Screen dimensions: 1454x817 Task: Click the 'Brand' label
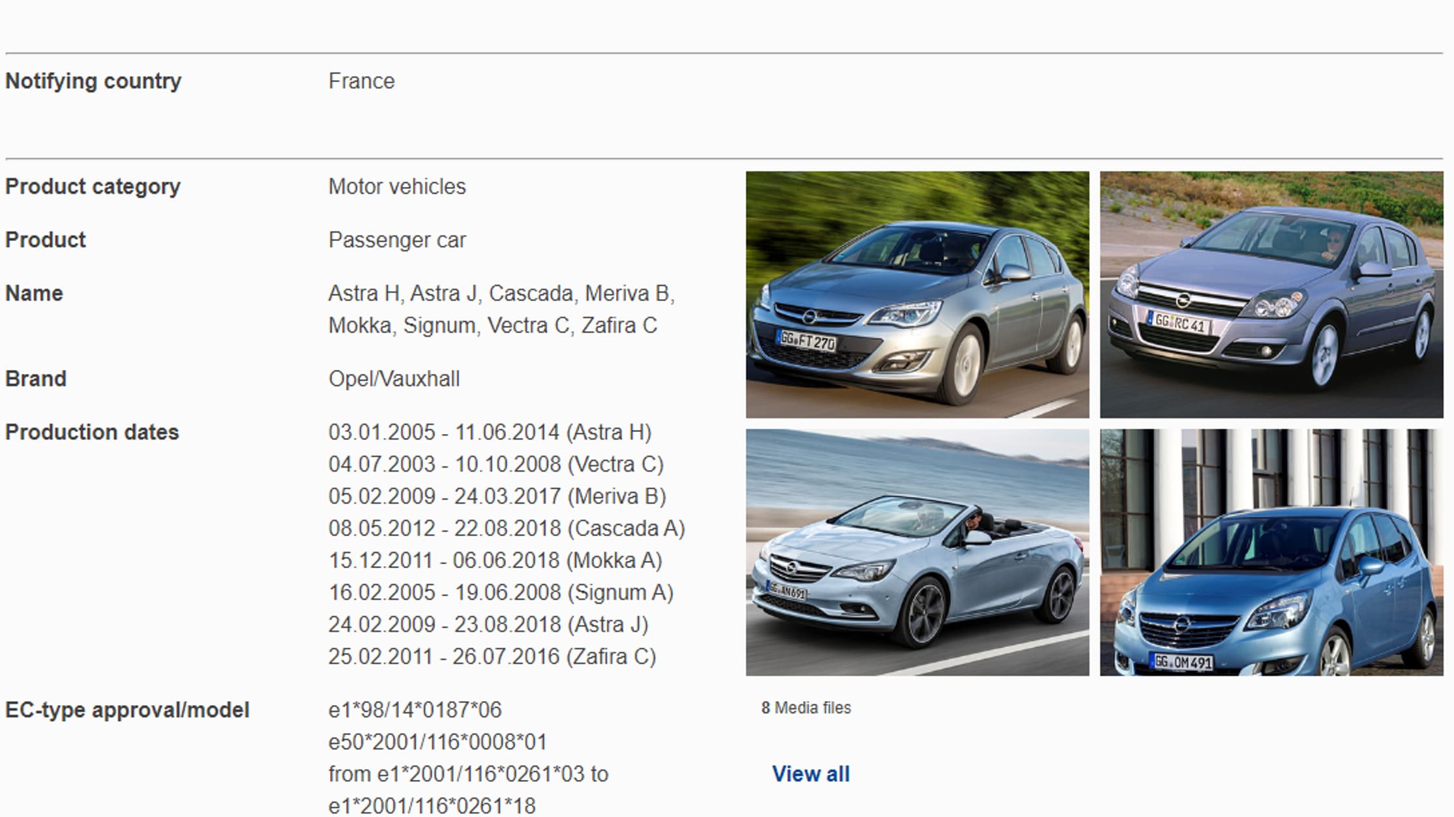pos(36,379)
